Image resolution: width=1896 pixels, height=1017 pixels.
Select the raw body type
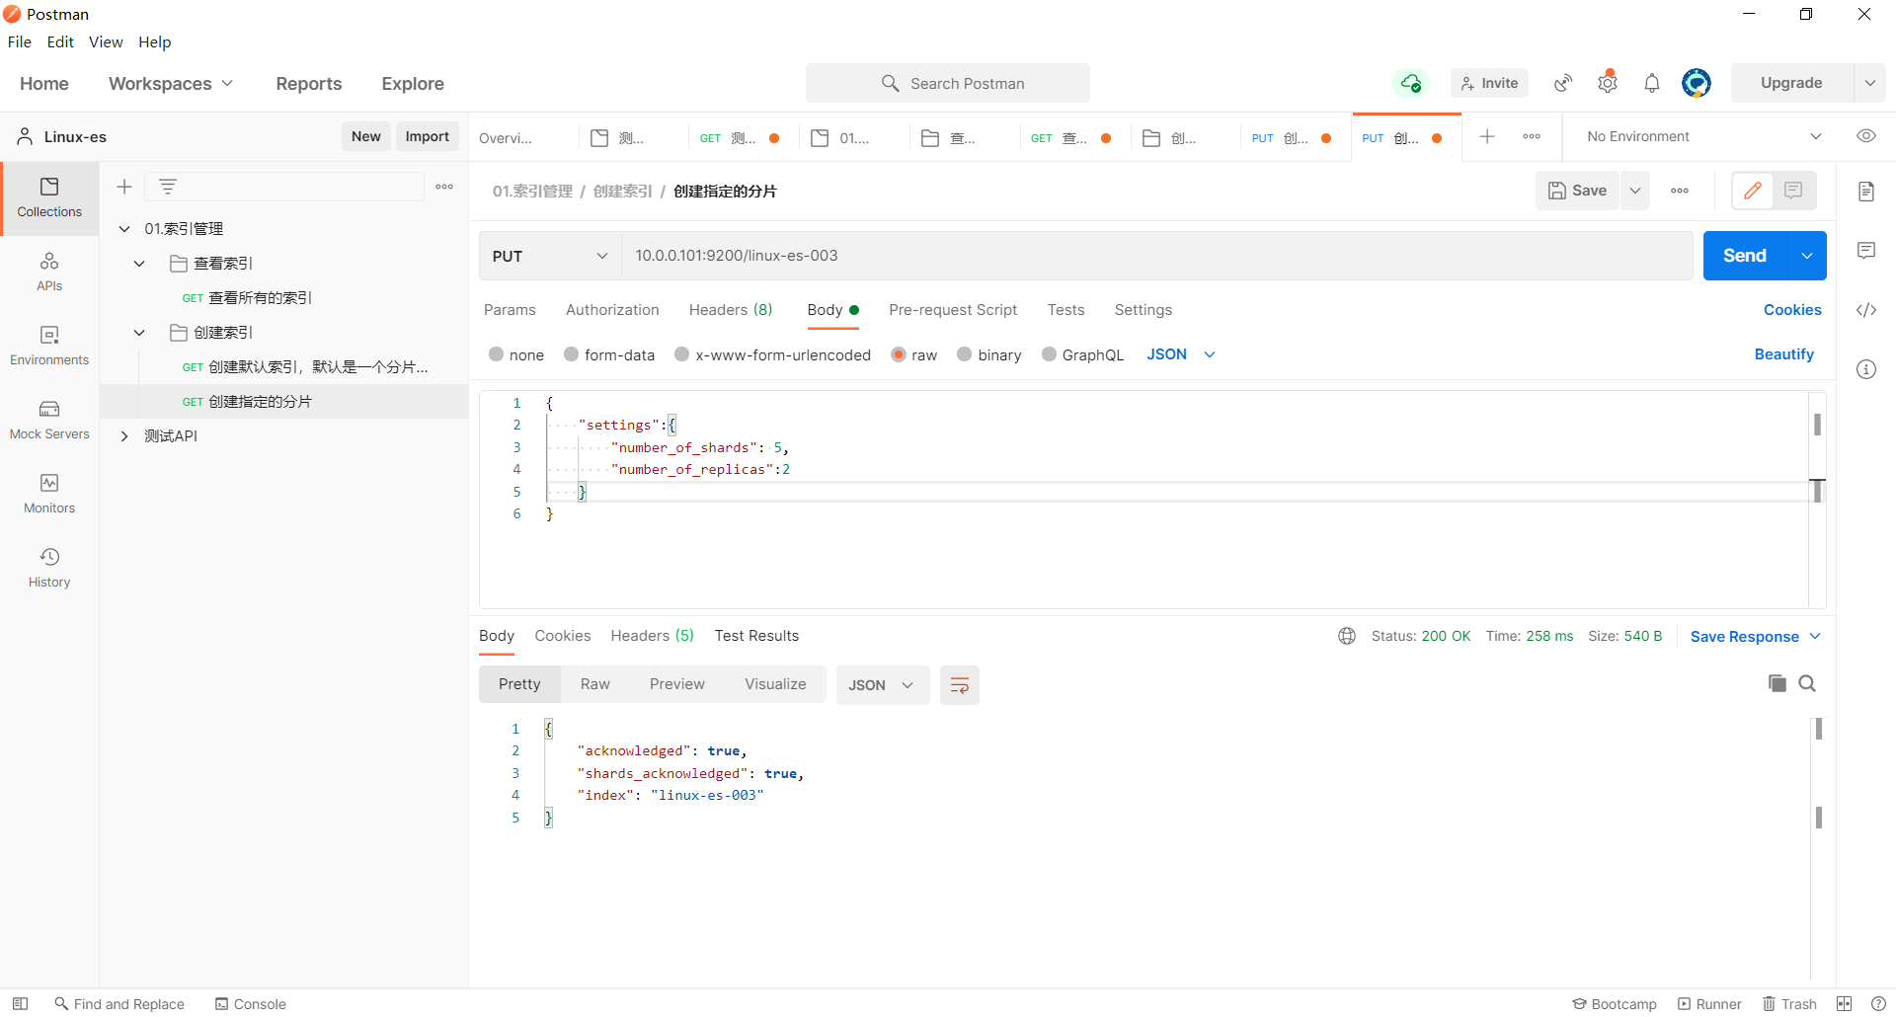(914, 354)
